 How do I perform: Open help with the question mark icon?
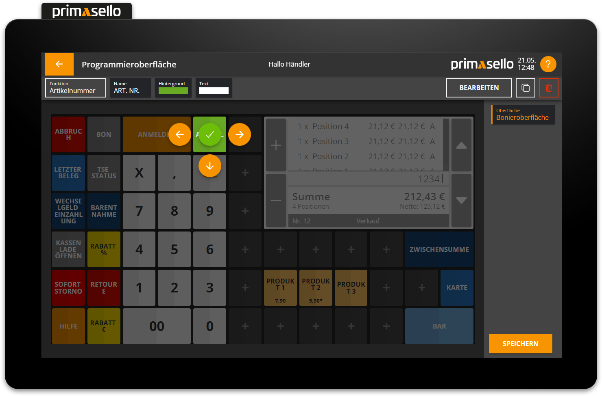548,64
